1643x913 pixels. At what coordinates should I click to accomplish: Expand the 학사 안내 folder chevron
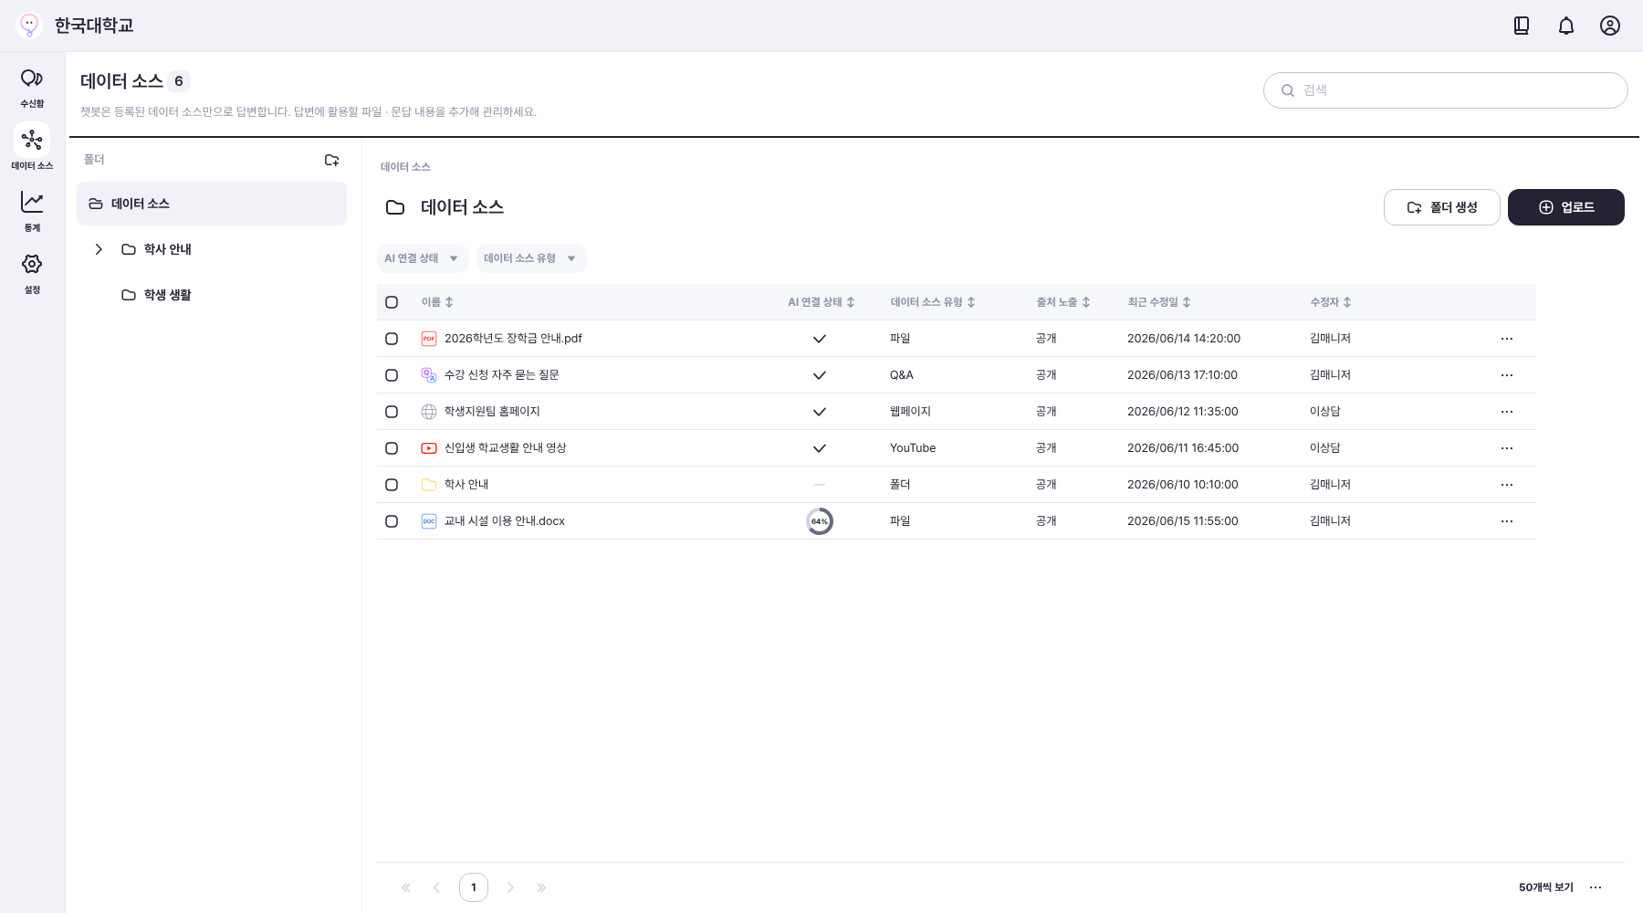99,249
